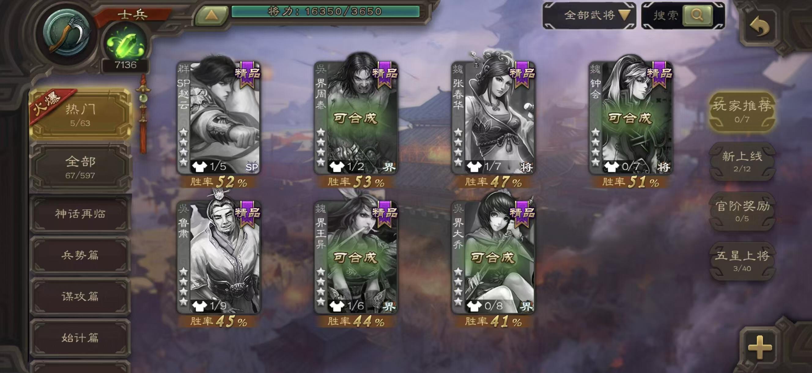Open the 全部武将 filter dropdown

point(589,15)
